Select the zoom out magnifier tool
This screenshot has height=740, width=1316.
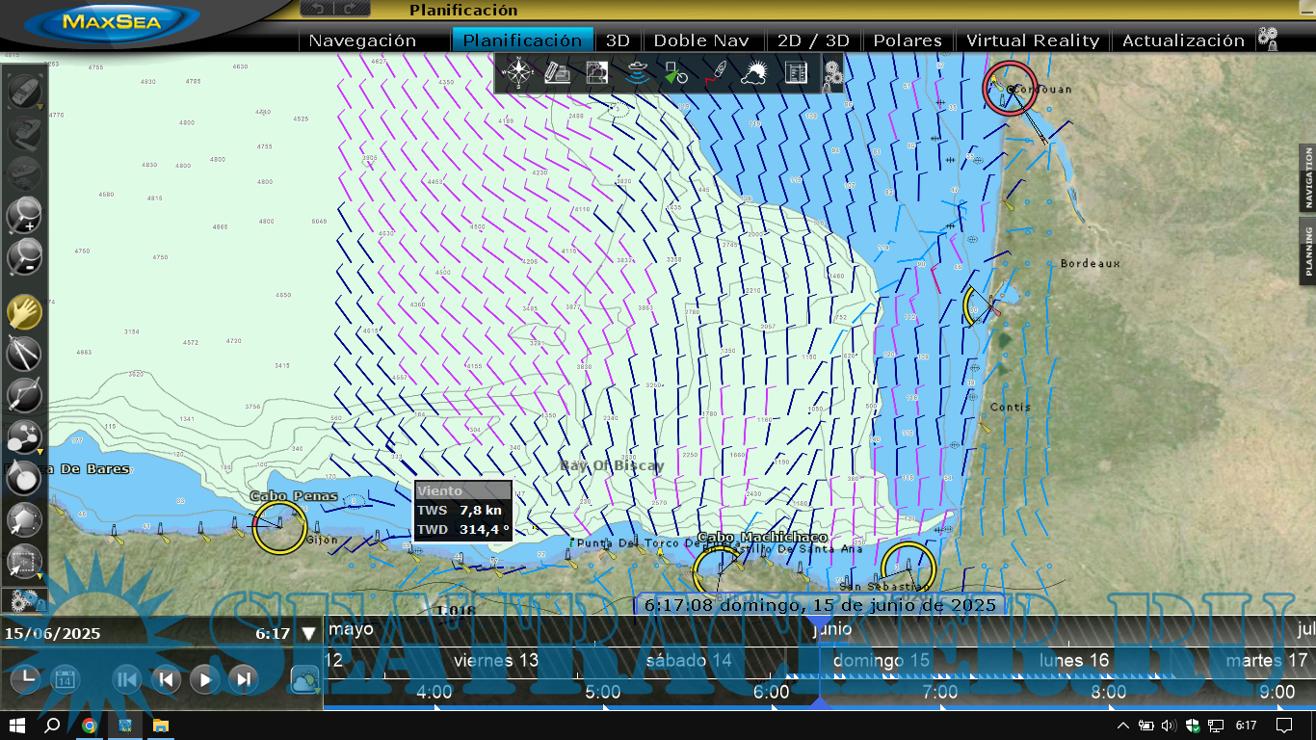(24, 257)
